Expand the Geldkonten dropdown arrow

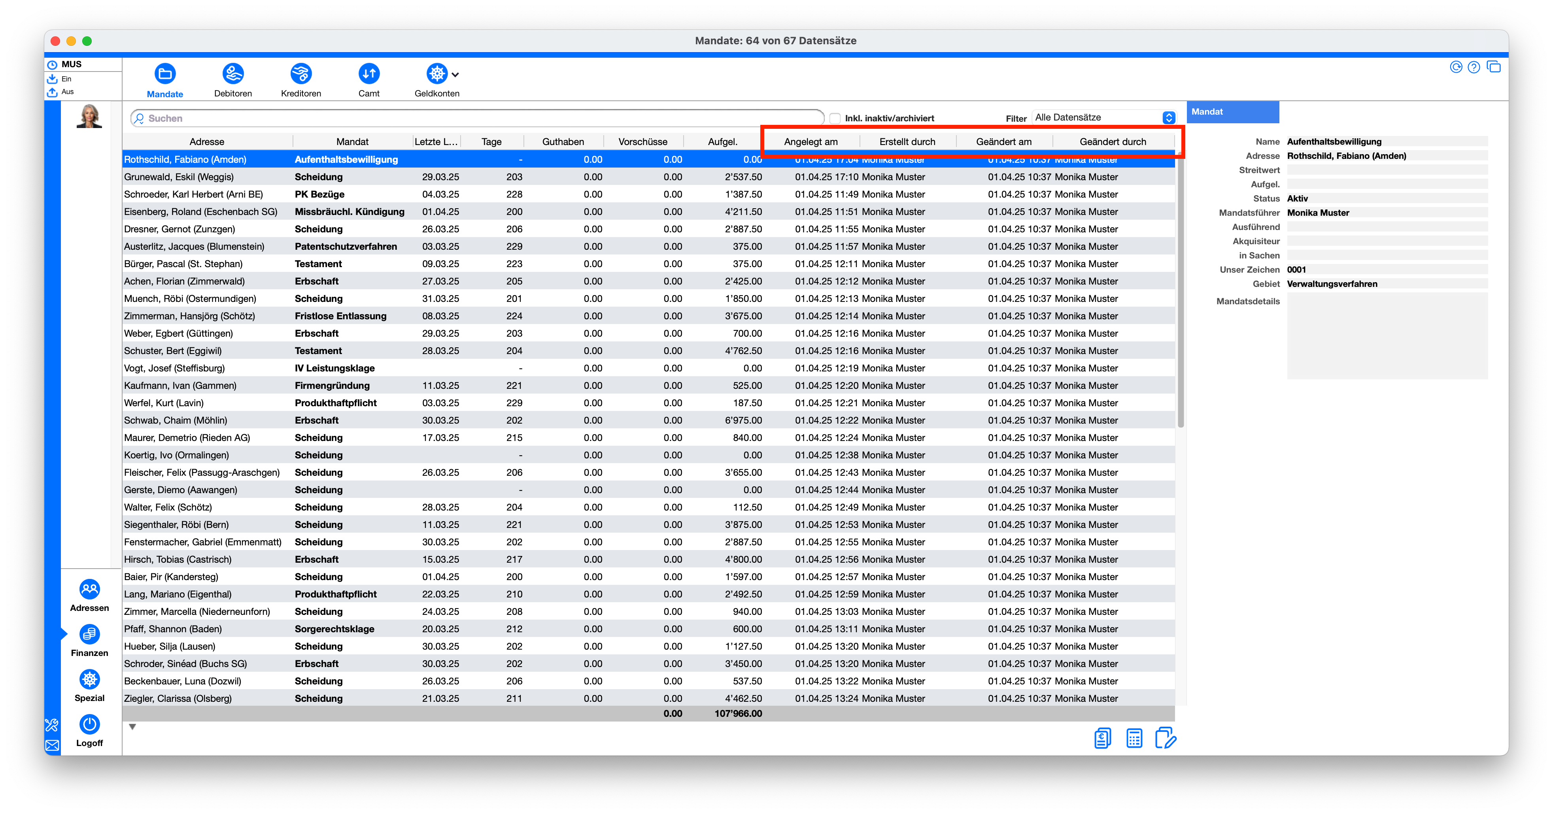tap(455, 75)
